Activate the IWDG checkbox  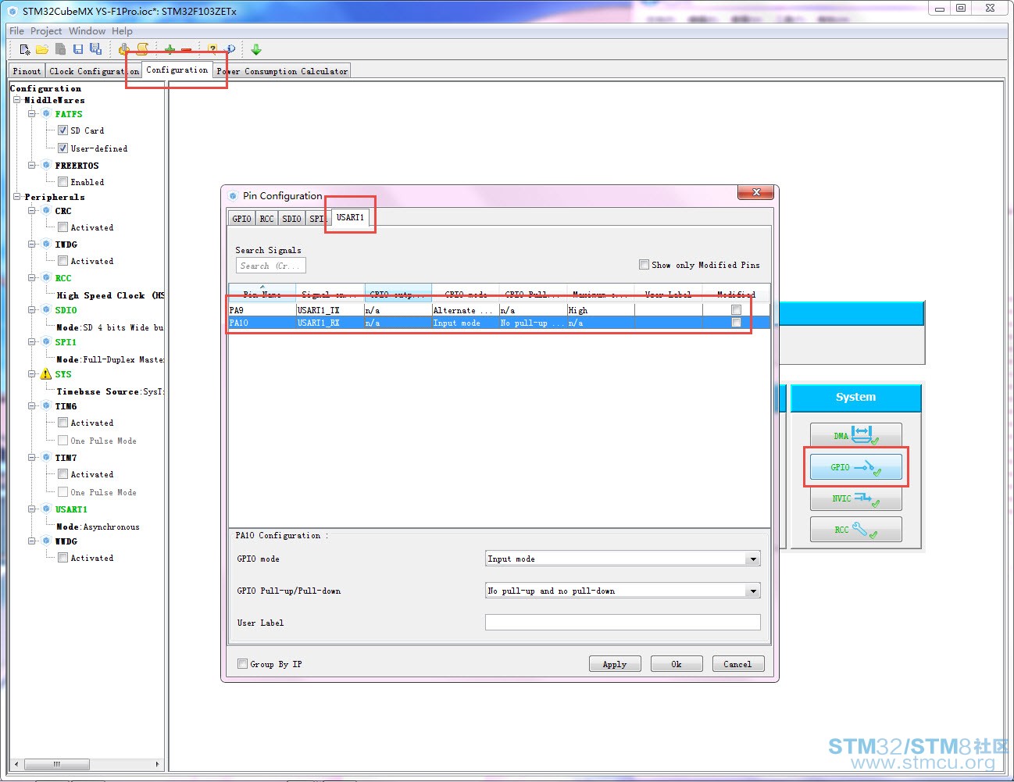click(x=62, y=261)
